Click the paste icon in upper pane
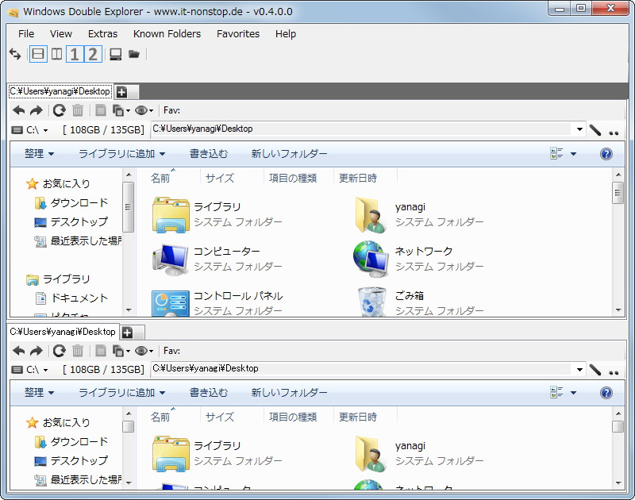The height and width of the screenshot is (500, 635). tap(101, 110)
